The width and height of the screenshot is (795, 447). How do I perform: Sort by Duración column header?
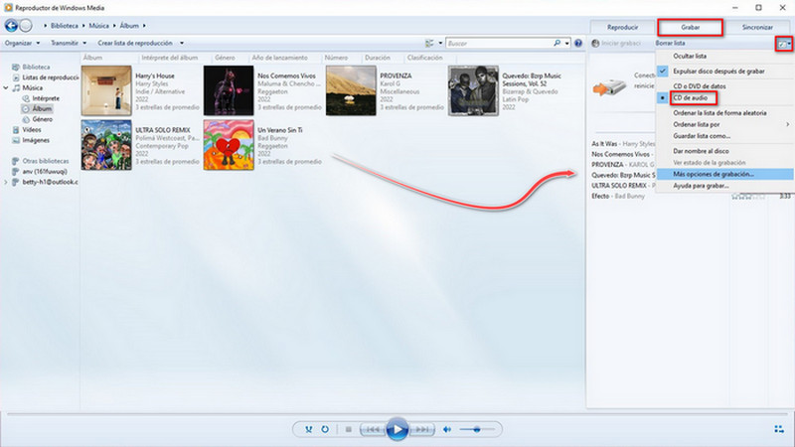[x=378, y=58]
